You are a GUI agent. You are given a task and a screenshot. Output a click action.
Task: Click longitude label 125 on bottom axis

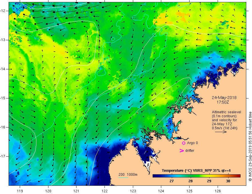[x=190, y=191]
